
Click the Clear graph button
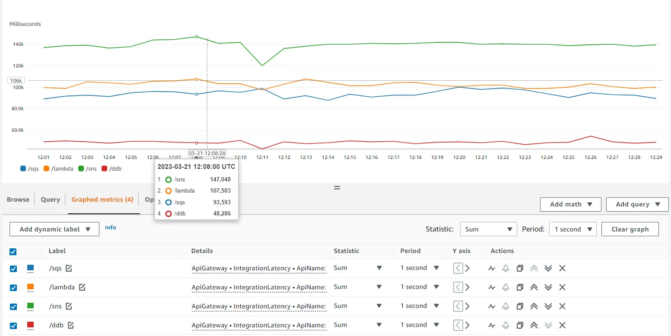pyautogui.click(x=630, y=229)
